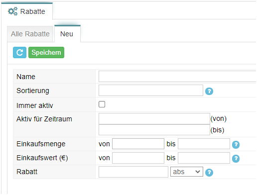Image resolution: width=257 pixels, height=195 pixels.
Task: Select the Aktiv für Zeitraum (bis) field
Action: point(154,130)
